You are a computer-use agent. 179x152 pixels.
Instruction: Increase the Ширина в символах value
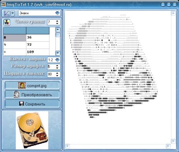pyautogui.click(x=57, y=73)
